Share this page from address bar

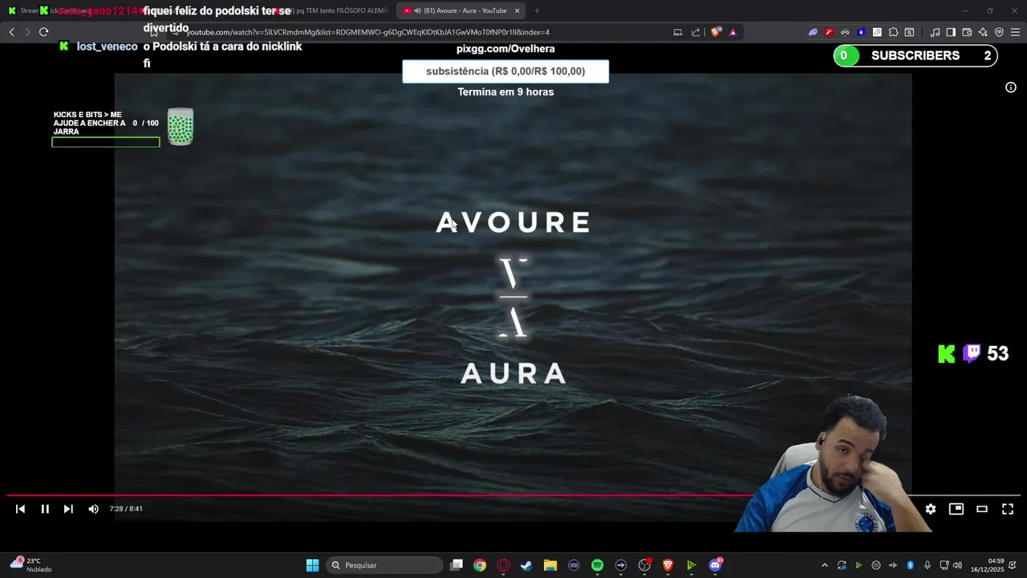pos(696,32)
